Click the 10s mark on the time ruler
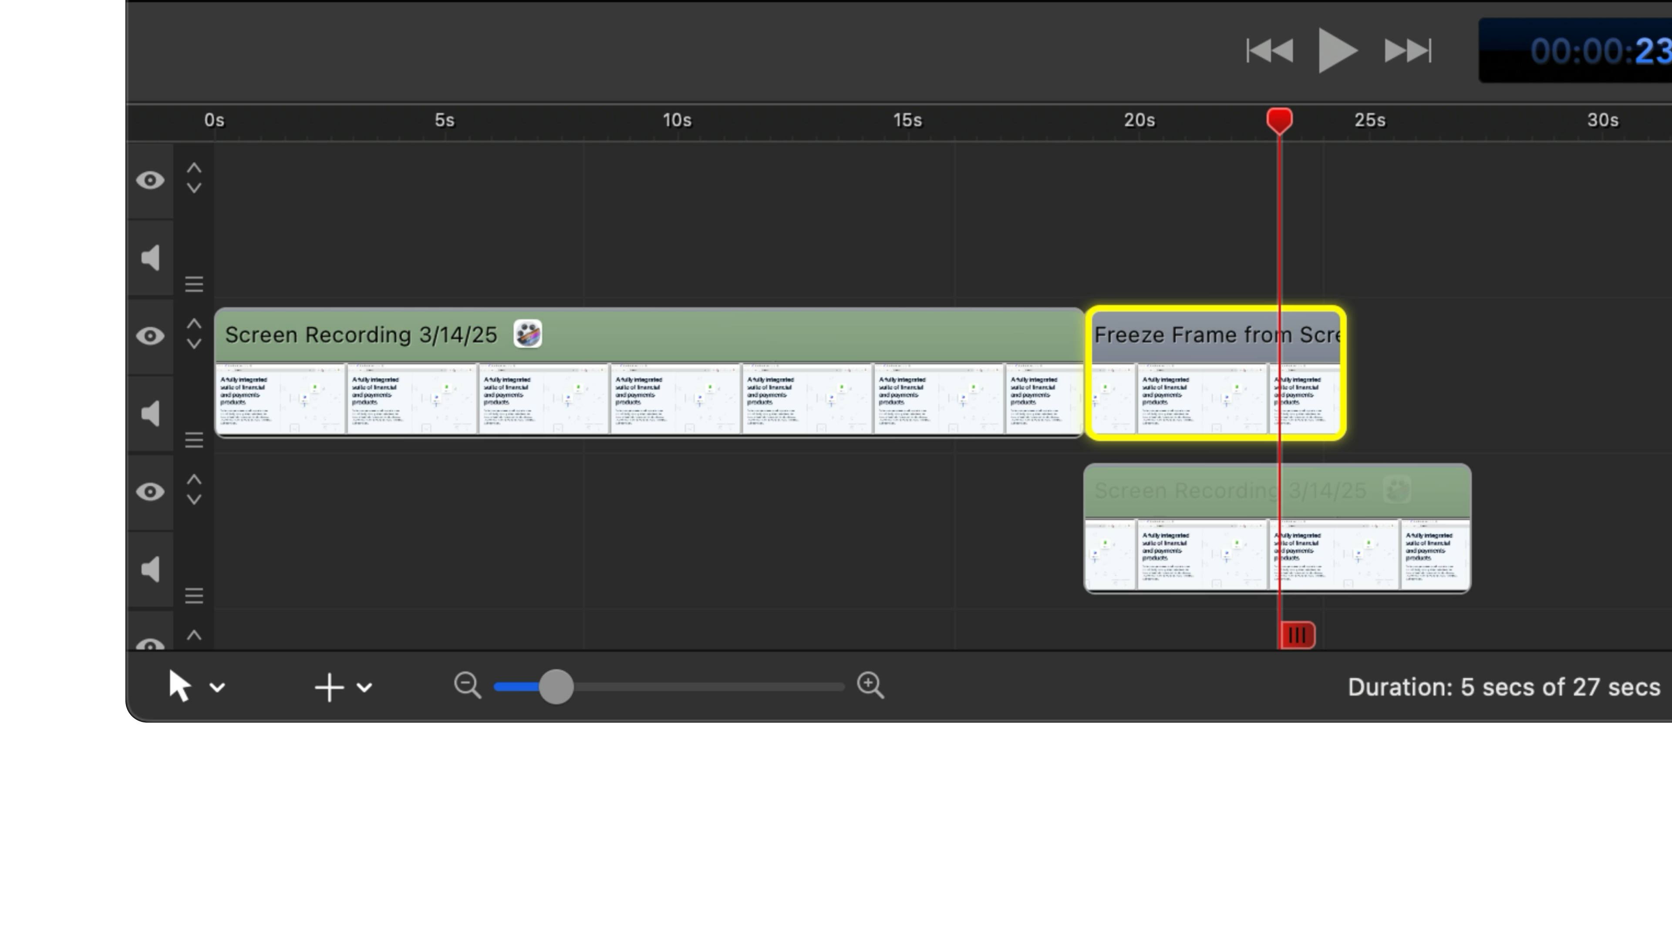This screenshot has width=1672, height=940. tap(677, 121)
